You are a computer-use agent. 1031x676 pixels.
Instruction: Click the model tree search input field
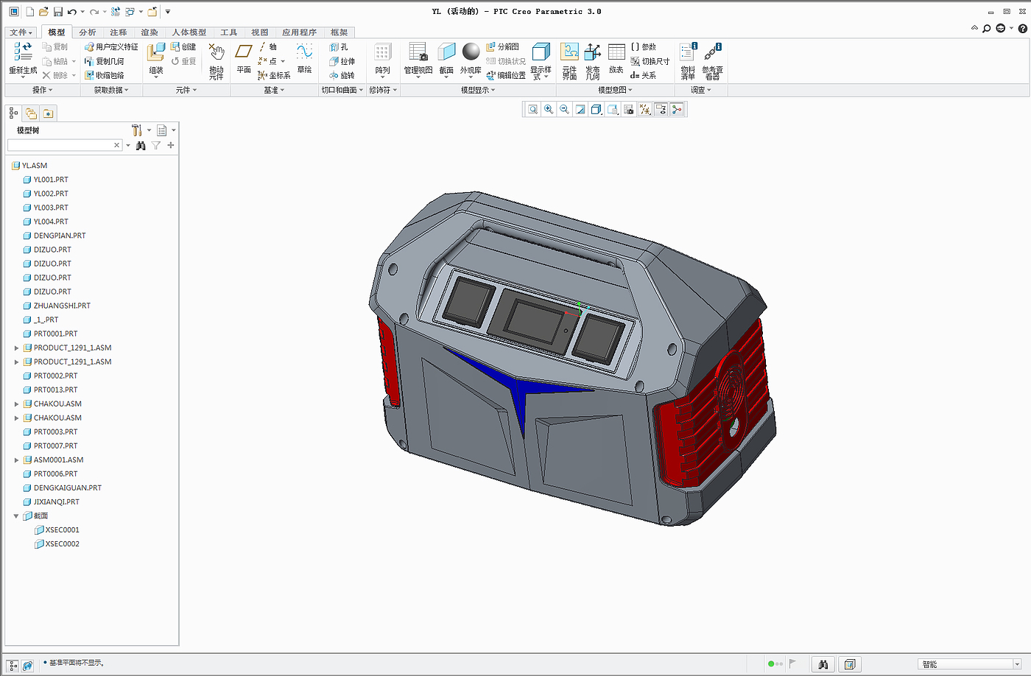tap(60, 146)
